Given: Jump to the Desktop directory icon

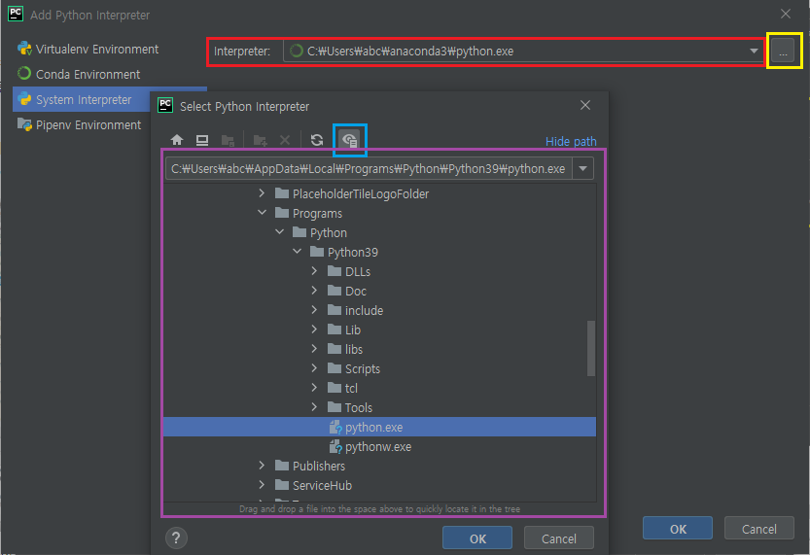Looking at the screenshot, I should (202, 140).
